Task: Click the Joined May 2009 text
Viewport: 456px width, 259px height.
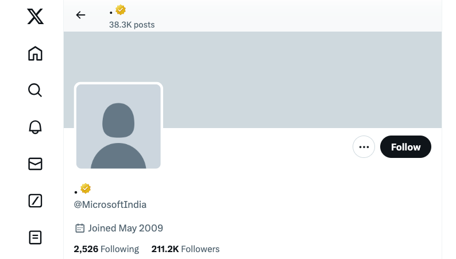Action: 125,228
